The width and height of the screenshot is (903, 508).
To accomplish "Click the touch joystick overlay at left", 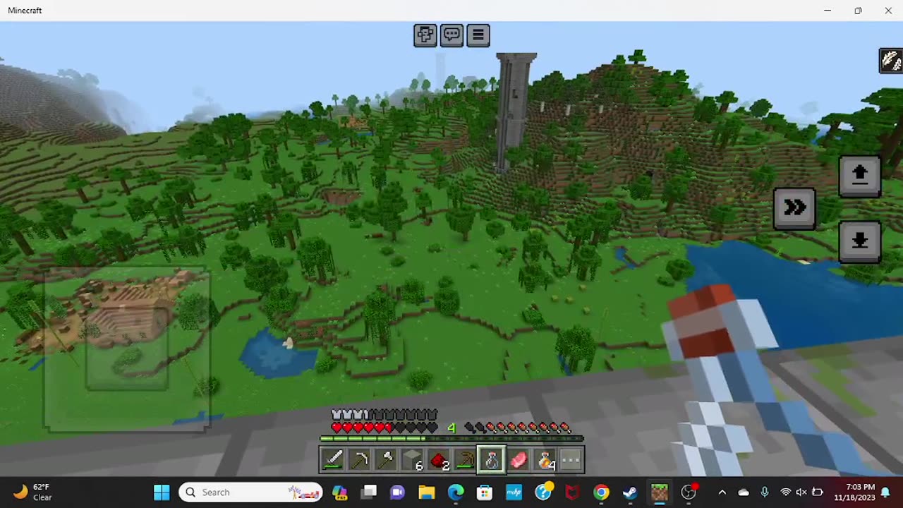I will point(127,349).
